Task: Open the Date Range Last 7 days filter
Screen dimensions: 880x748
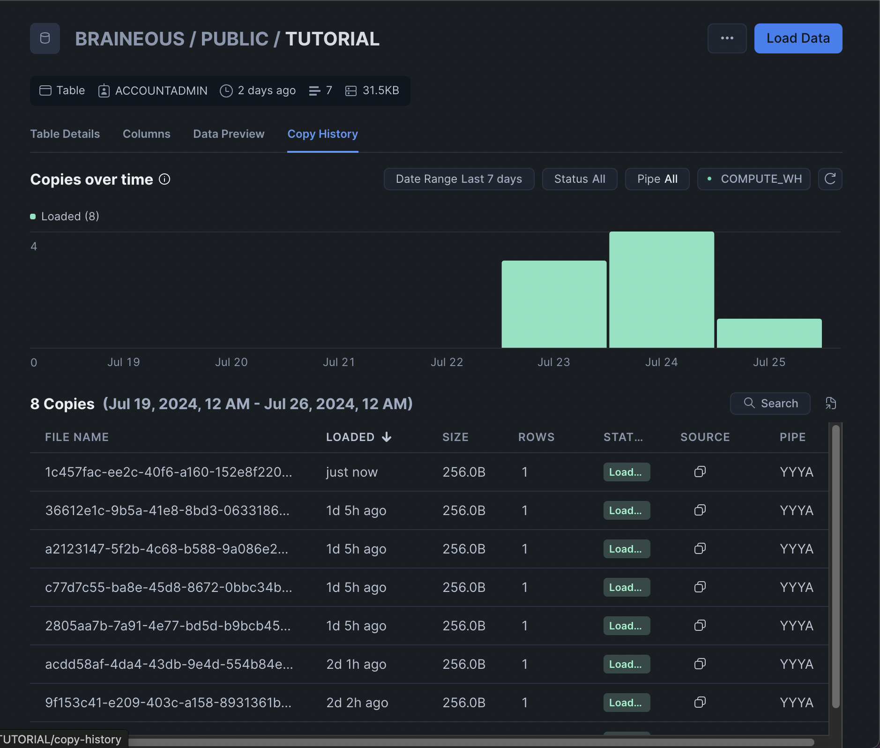Action: point(459,179)
